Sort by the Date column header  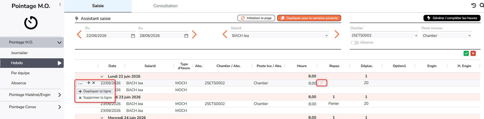(x=112, y=66)
